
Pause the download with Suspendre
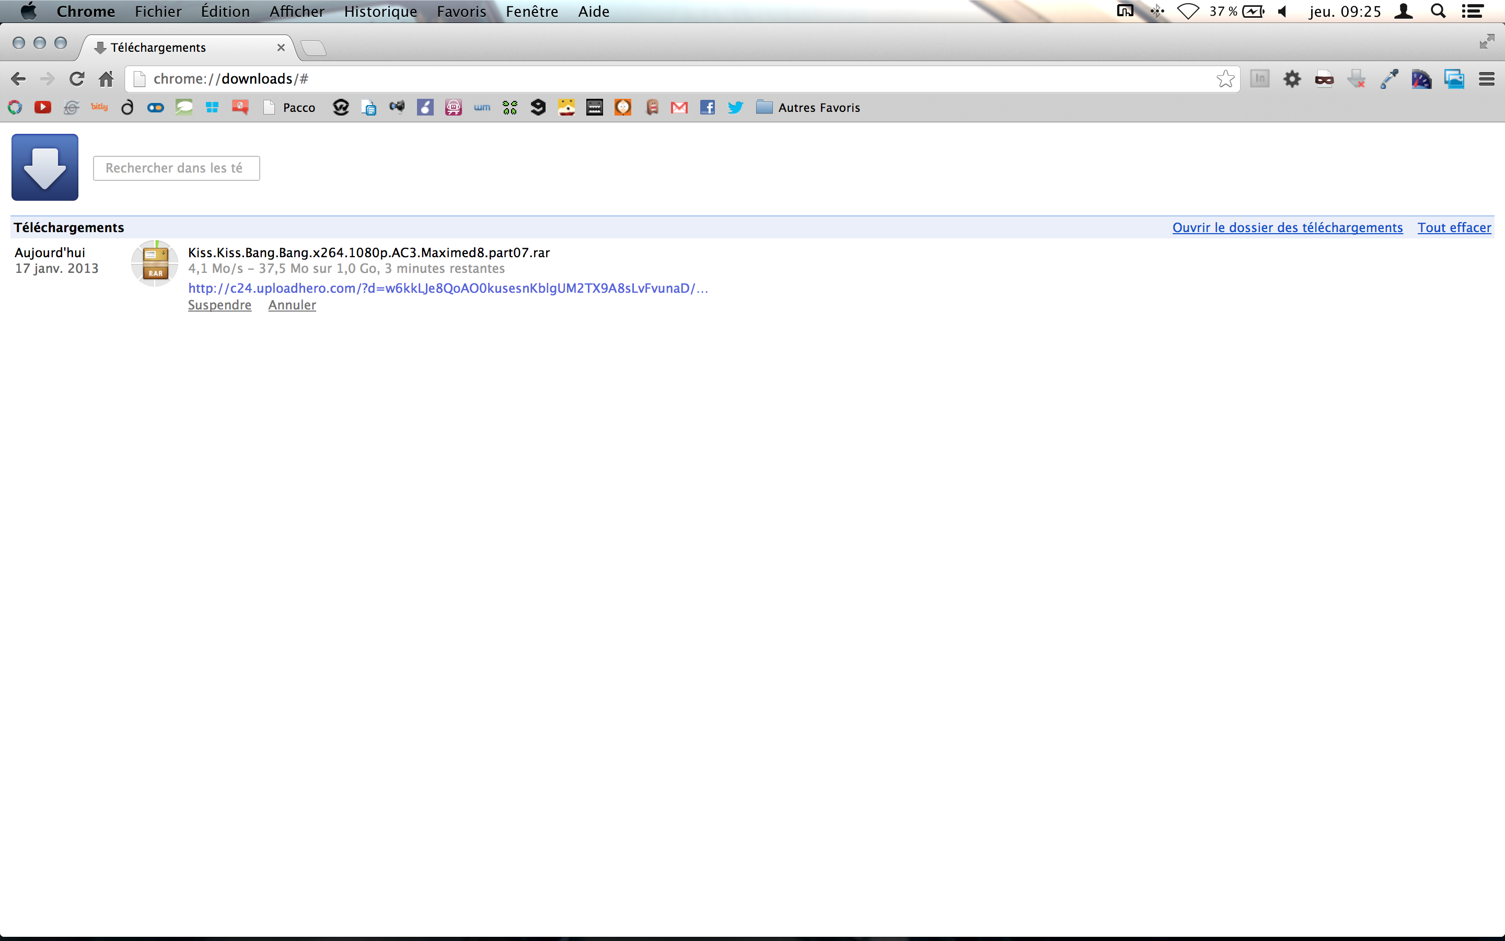pyautogui.click(x=219, y=305)
